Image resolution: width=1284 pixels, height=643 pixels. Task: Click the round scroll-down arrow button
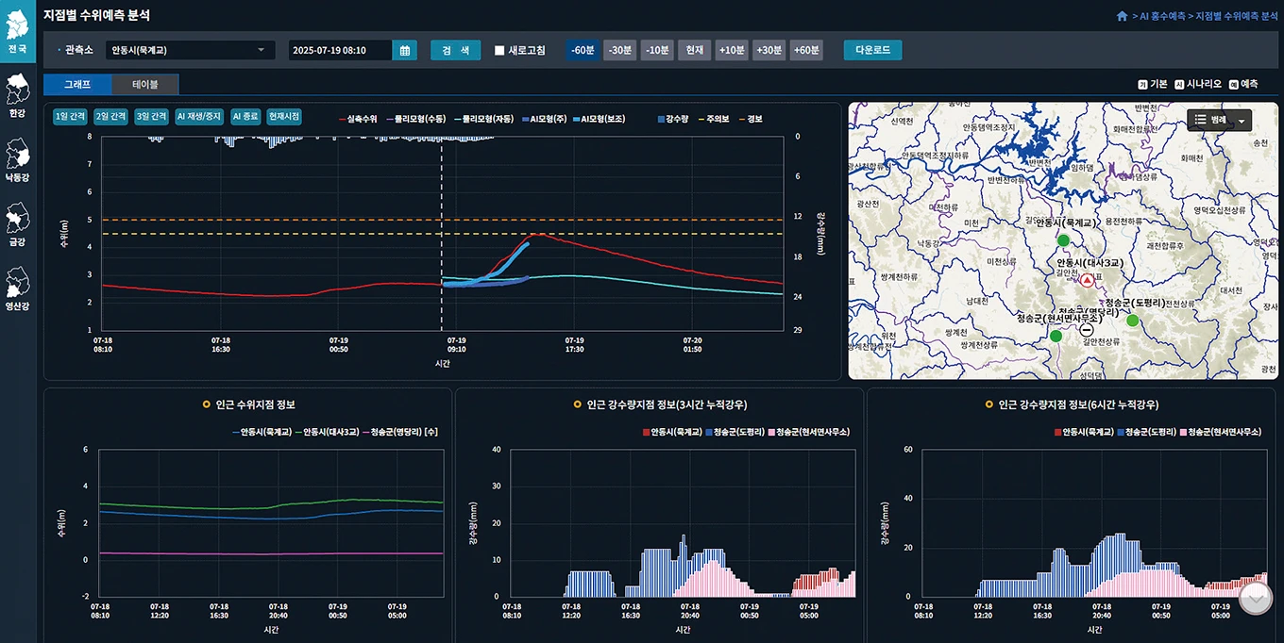(1256, 598)
